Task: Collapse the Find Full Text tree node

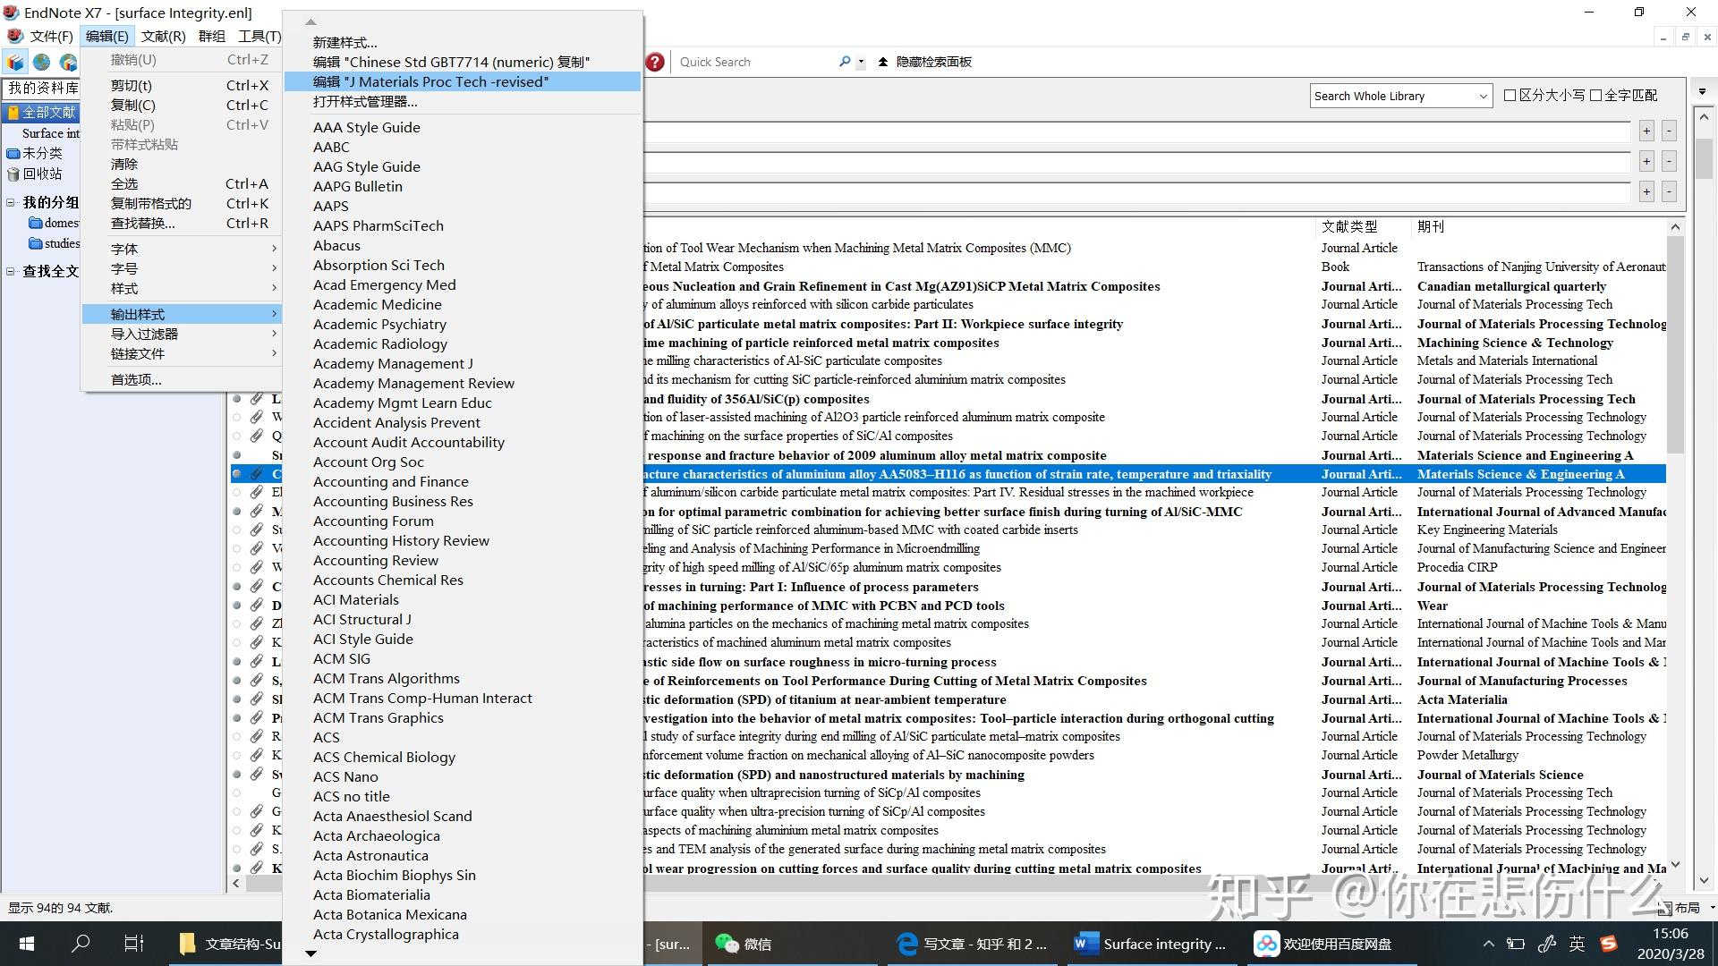Action: pos(11,271)
